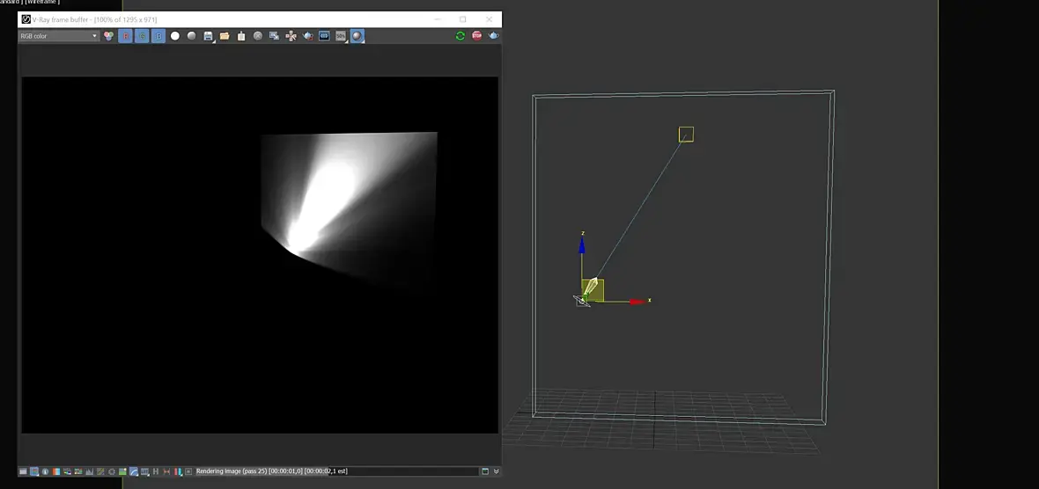Enable monochromatic mode with the gray sphere
The image size is (1039, 489).
click(x=191, y=36)
